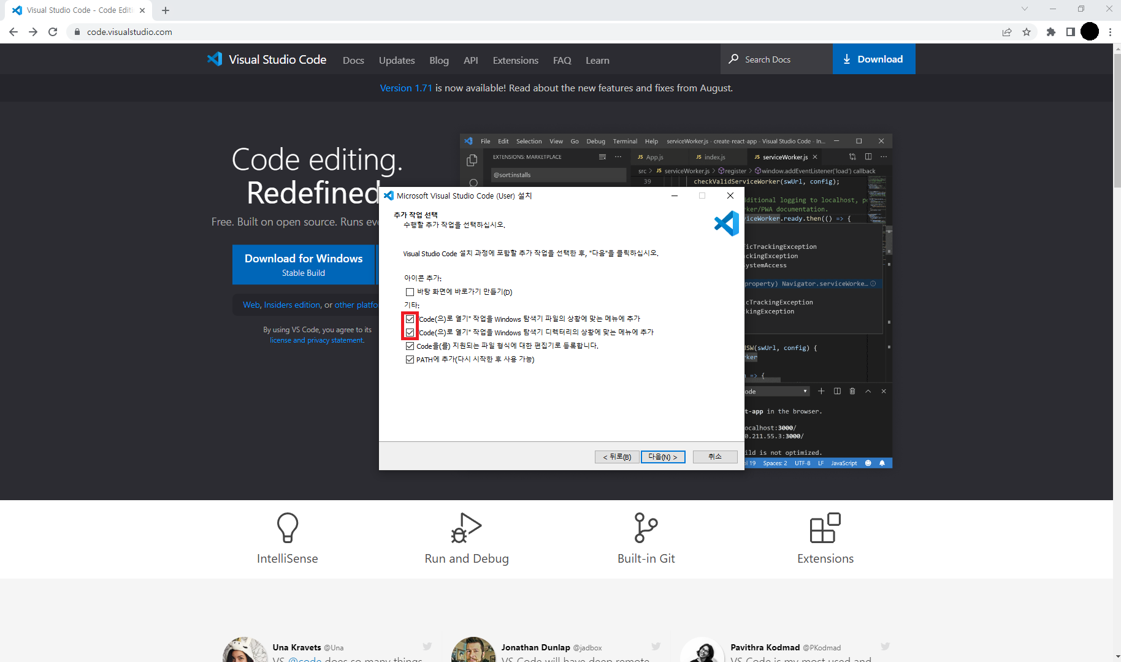Click the 취소 cancel button in installer
This screenshot has width=1121, height=662.
point(715,457)
